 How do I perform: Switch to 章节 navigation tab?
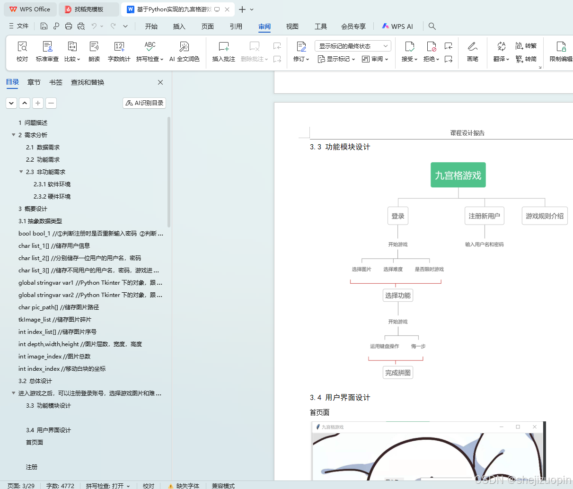pyautogui.click(x=34, y=82)
